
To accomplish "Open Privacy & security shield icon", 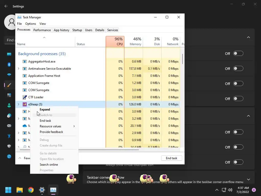I will 9,146.
